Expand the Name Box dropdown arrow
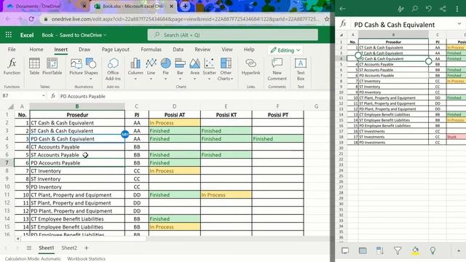The width and height of the screenshot is (466, 262). pyautogui.click(x=44, y=95)
